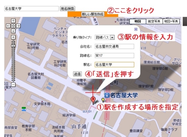Pan the map right with the arrow
The image size is (187, 137).
pyautogui.click(x=18, y=26)
